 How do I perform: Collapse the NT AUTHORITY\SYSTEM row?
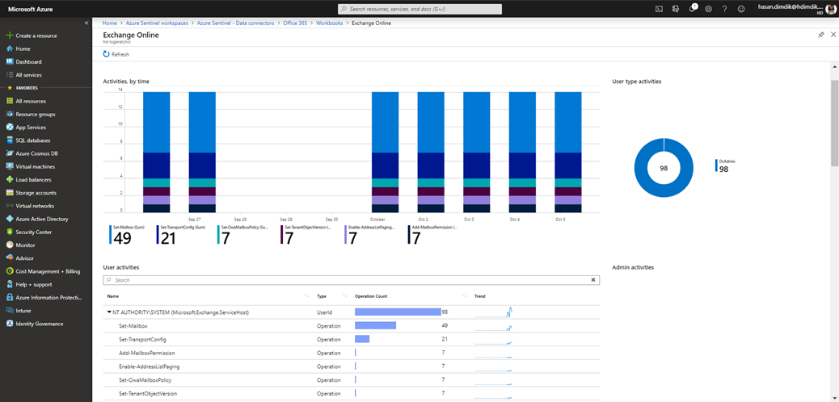(109, 312)
